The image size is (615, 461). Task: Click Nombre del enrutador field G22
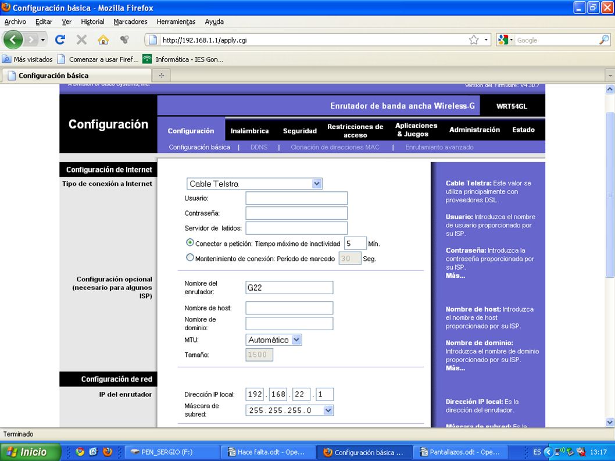289,288
